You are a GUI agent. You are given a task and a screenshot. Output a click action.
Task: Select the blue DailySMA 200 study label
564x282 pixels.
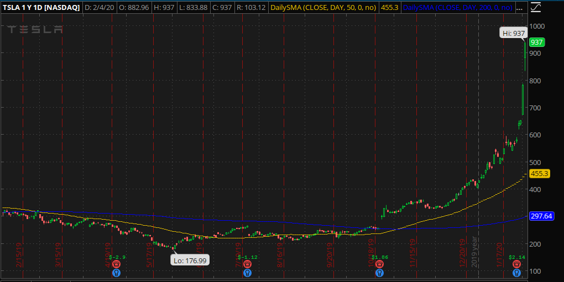pyautogui.click(x=457, y=8)
